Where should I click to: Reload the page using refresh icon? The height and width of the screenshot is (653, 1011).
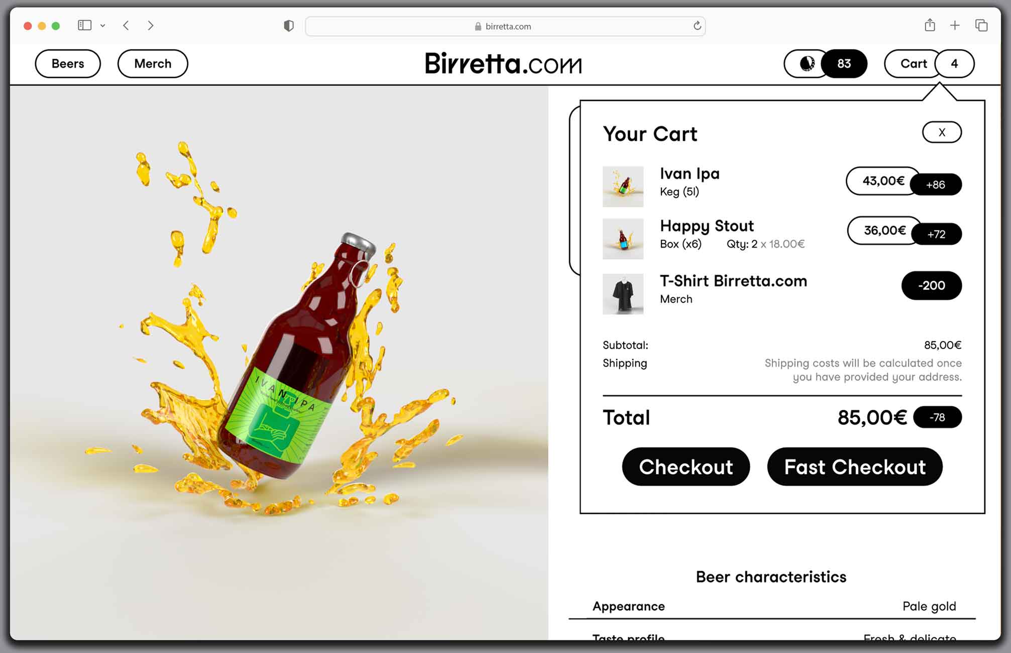[x=697, y=26]
